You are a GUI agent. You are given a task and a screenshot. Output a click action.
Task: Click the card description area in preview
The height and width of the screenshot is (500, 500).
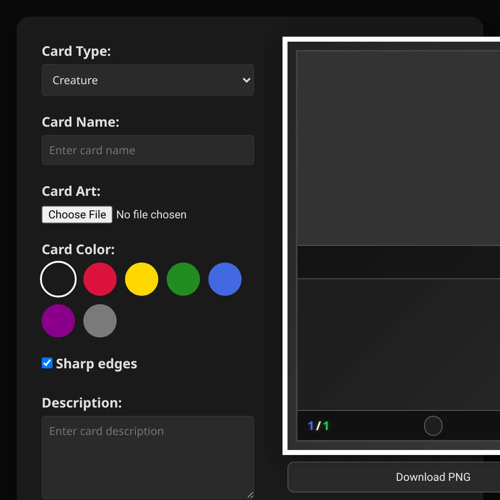click(399, 345)
